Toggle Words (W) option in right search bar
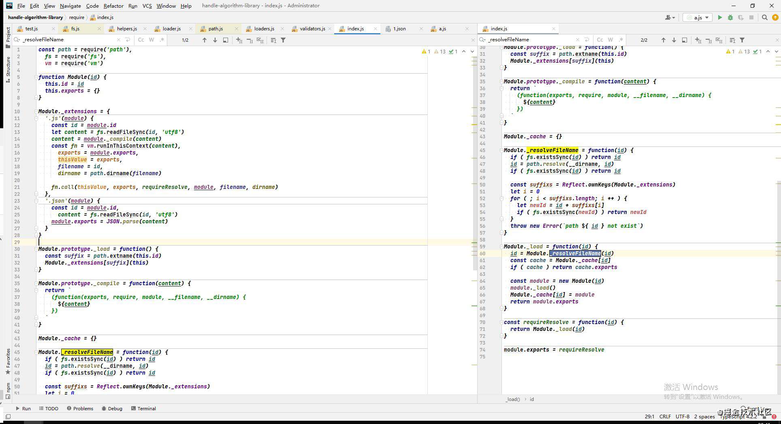781x424 pixels. 610,40
